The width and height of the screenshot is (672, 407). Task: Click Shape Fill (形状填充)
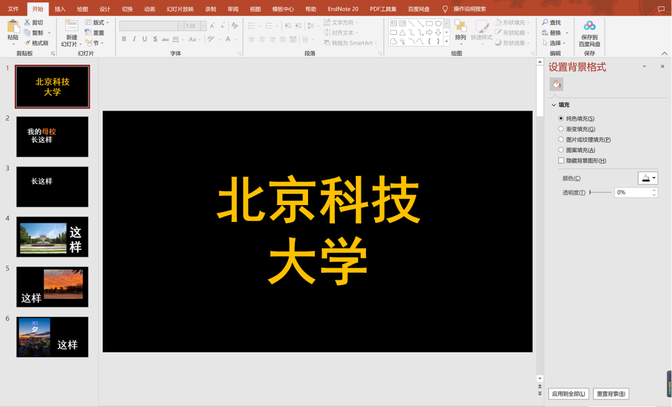pos(513,22)
